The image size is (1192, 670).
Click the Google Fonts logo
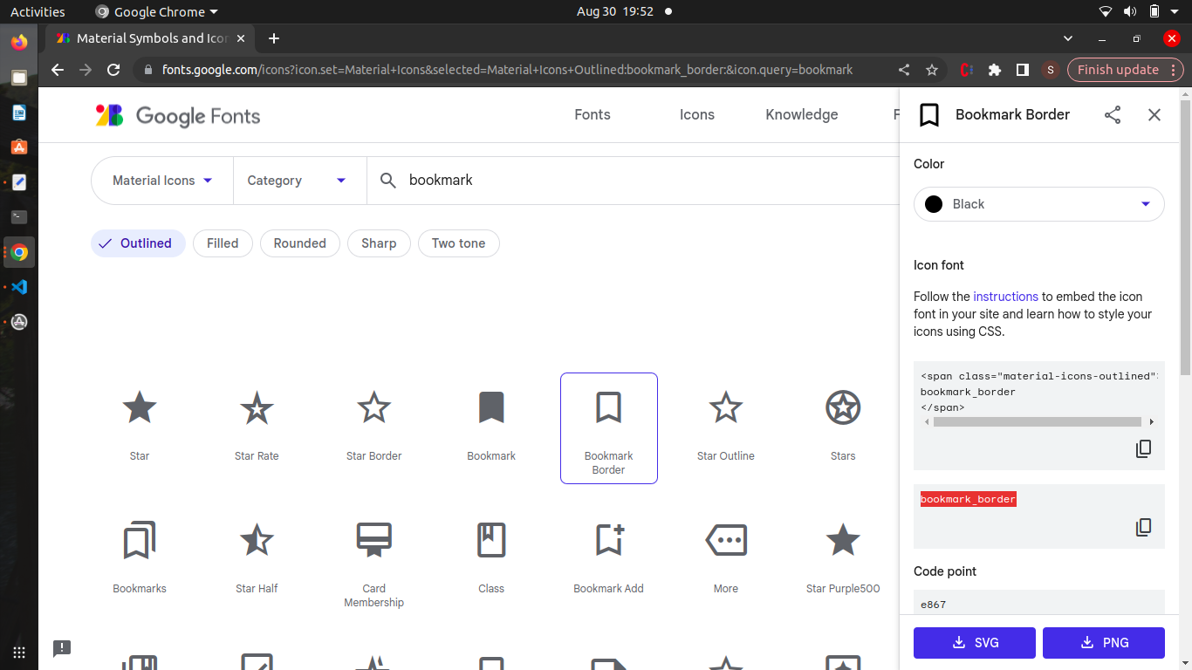[x=178, y=115]
